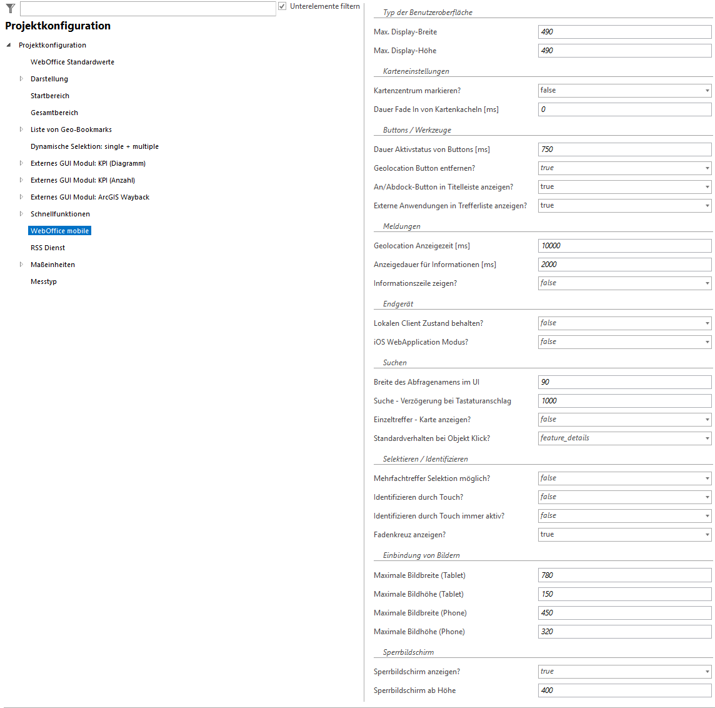The width and height of the screenshot is (715, 708).
Task: Expand Liste von Geo-Bookmarks node
Action: 21,129
